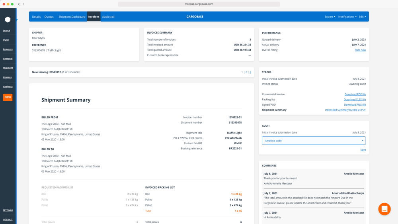Click total invoiced amount USD 36.231,33
The image size is (398, 224).
pos(242,45)
